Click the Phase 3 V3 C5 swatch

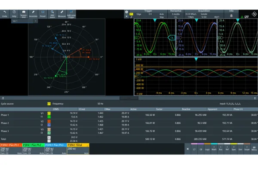49,129
